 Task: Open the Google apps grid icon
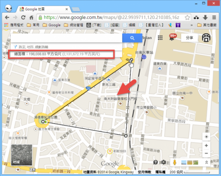[160, 38]
